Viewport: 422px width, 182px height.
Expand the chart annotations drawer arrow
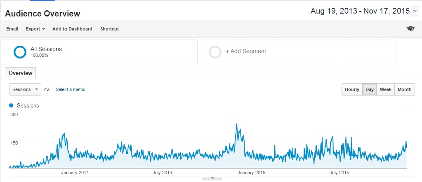212,178
